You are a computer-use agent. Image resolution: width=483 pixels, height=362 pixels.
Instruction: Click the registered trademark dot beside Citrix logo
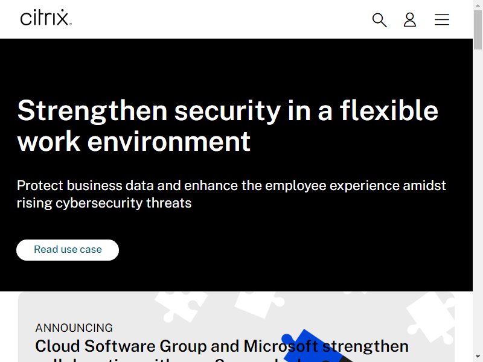[x=71, y=24]
